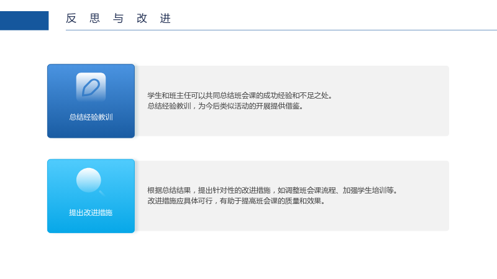Click the blank white area below the cards
This screenshot has width=497, height=279.
pos(248,256)
